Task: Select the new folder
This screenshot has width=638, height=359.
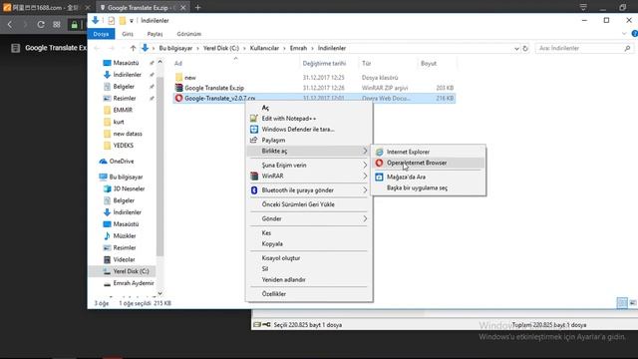Action: (190, 78)
